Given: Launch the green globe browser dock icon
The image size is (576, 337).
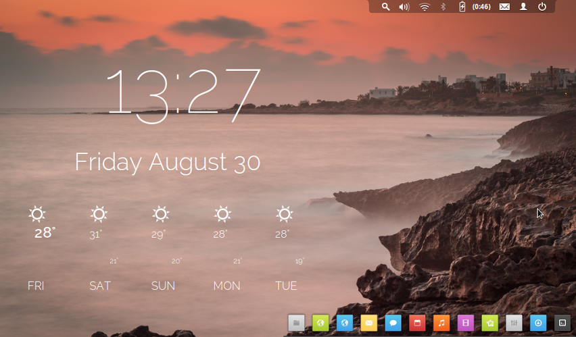Looking at the screenshot, I should pyautogui.click(x=320, y=323).
